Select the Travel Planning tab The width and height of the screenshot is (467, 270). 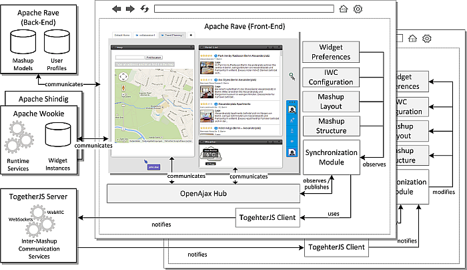(x=173, y=34)
